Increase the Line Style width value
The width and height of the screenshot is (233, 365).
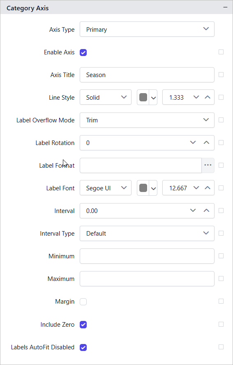(x=208, y=97)
